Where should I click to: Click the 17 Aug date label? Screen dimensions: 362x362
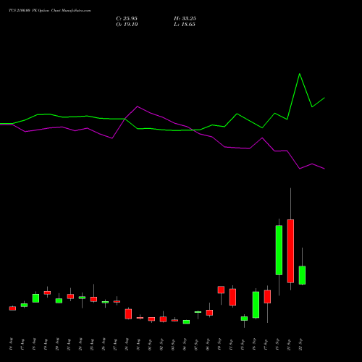click(x=22, y=344)
